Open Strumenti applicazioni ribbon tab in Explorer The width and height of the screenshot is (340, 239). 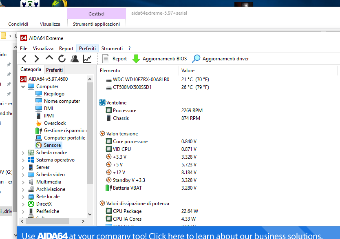[97, 24]
